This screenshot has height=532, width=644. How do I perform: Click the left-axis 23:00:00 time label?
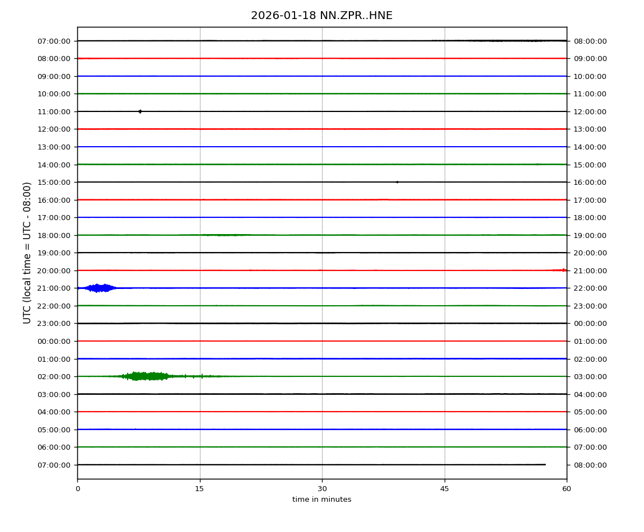(54, 323)
